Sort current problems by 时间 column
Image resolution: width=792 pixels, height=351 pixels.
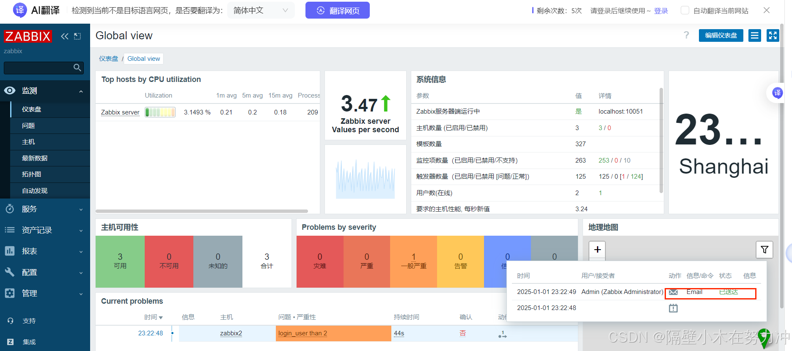click(x=153, y=317)
